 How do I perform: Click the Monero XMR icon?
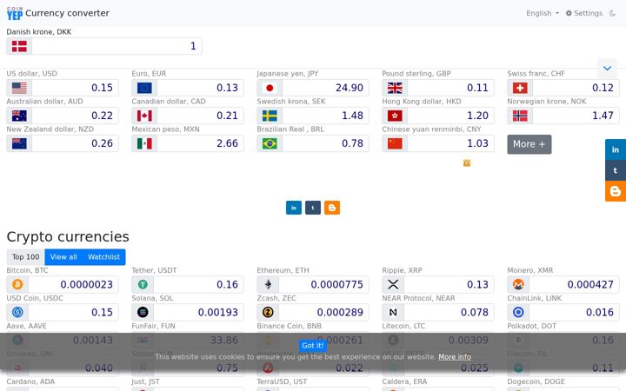pos(518,284)
